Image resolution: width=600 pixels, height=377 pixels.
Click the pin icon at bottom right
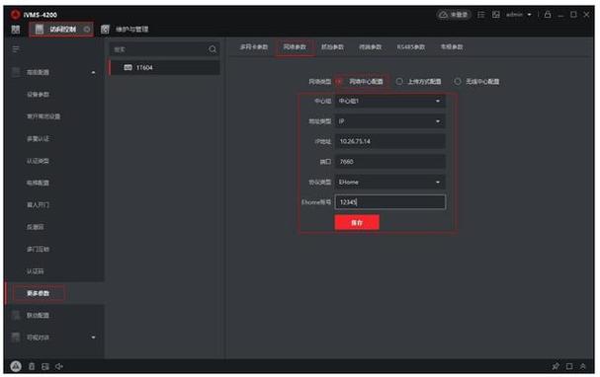556,366
